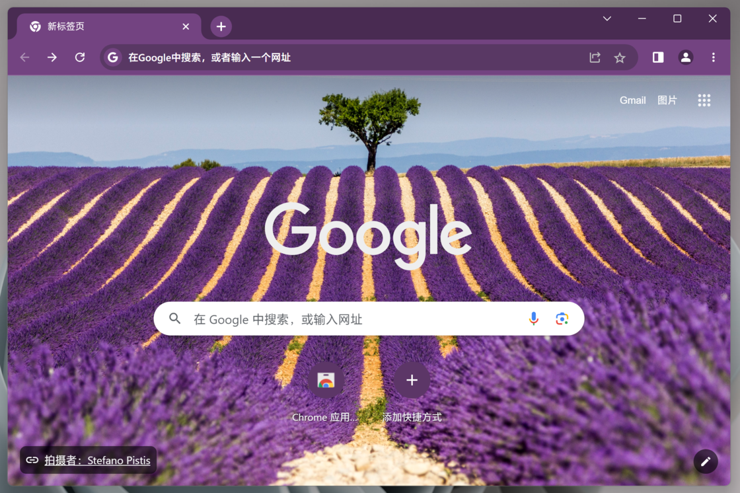Search by image with Google Lens
The image size is (740, 493).
click(562, 319)
